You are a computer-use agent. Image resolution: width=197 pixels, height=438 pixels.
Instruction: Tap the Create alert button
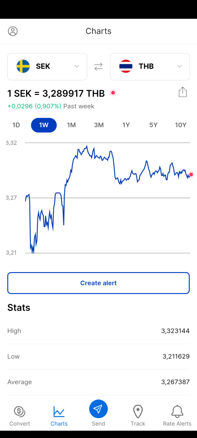coord(98,283)
